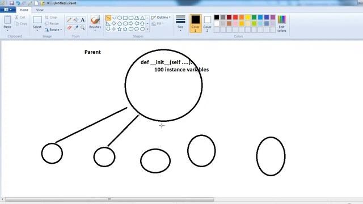This screenshot has width=363, height=204.
Task: Click the Brushes button
Action: coord(95,22)
